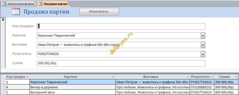Click cell Вечер в деревне

[x=72, y=87]
